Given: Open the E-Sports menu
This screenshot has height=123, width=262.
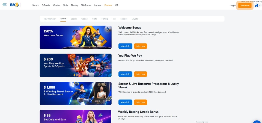Looking at the screenshot, I should (x=46, y=5).
